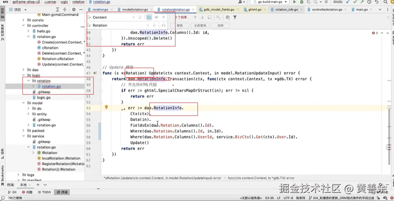Select logic.go in project tree
The height and width of the screenshot is (201, 394).
pyautogui.click(x=44, y=98)
